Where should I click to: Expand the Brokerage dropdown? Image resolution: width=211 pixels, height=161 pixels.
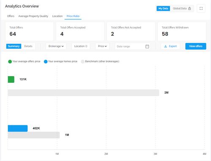56,46
